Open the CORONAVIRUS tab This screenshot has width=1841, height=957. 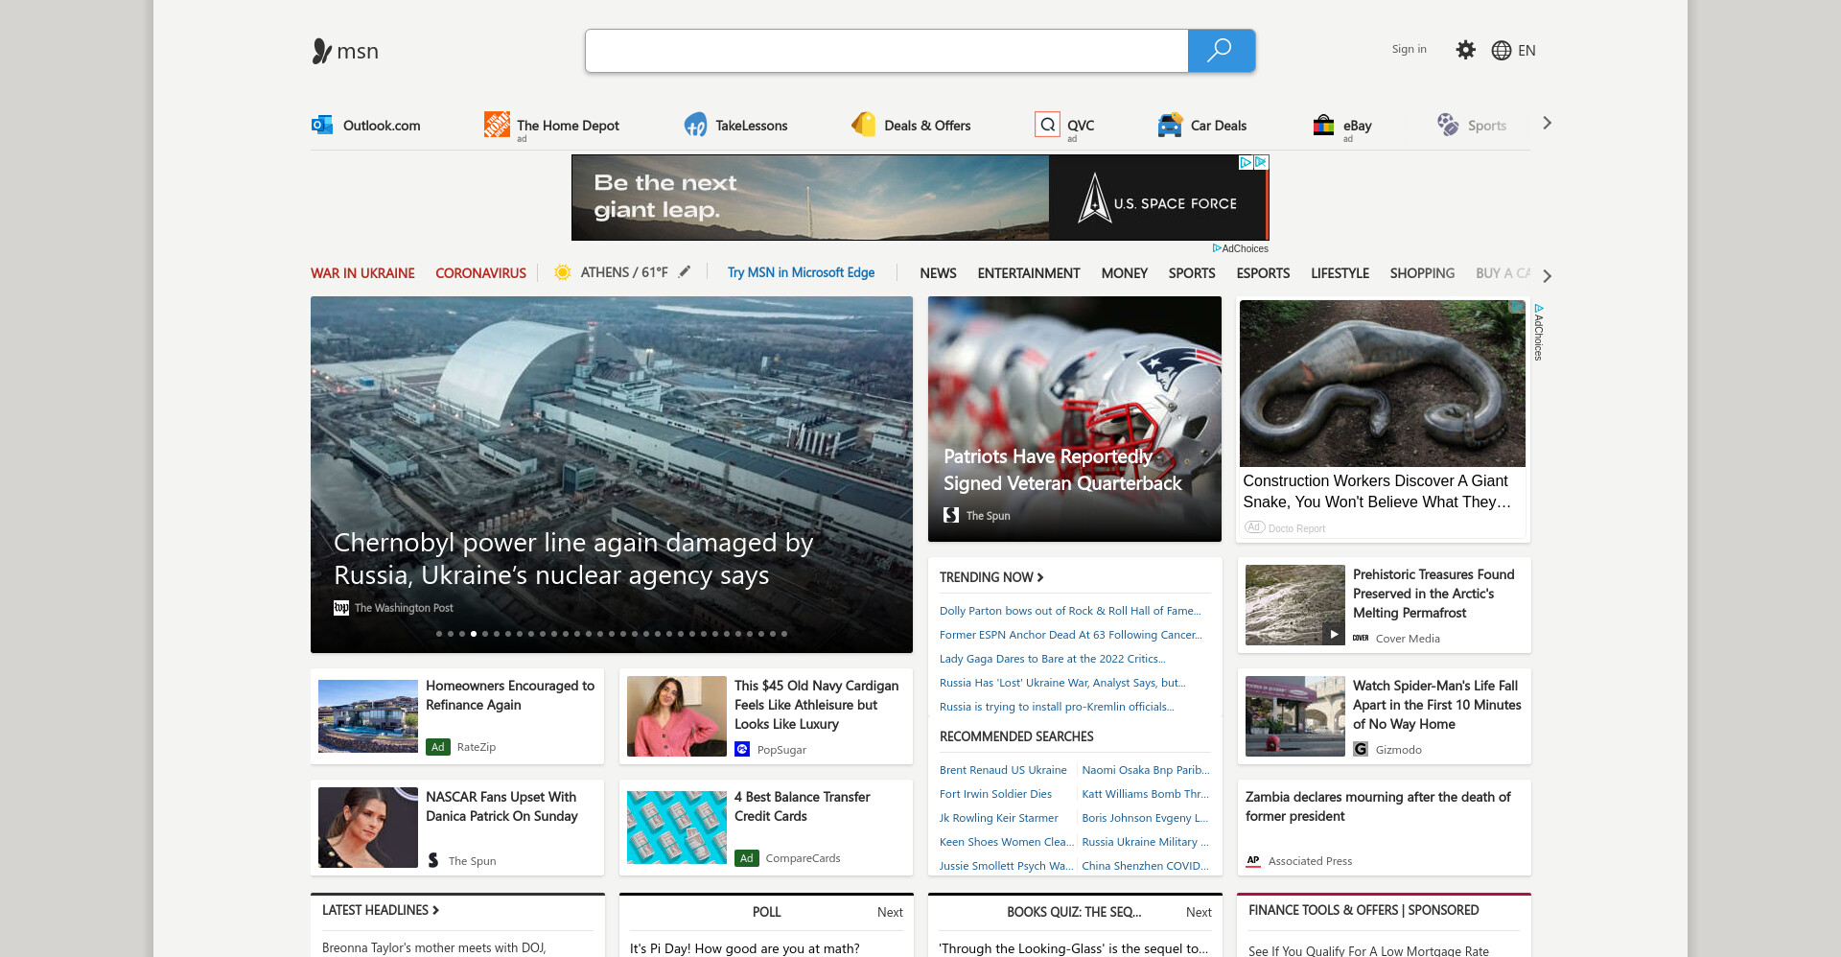coord(480,273)
